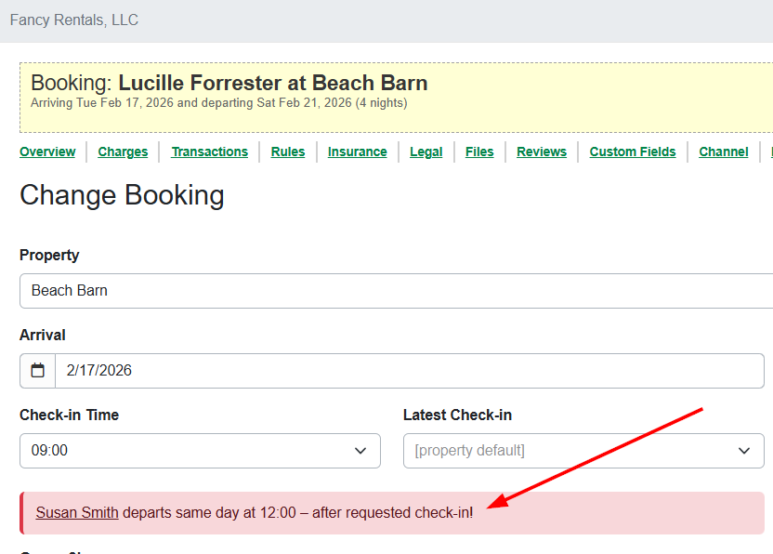The width and height of the screenshot is (773, 554).
Task: Open the Files section
Action: pyautogui.click(x=479, y=152)
